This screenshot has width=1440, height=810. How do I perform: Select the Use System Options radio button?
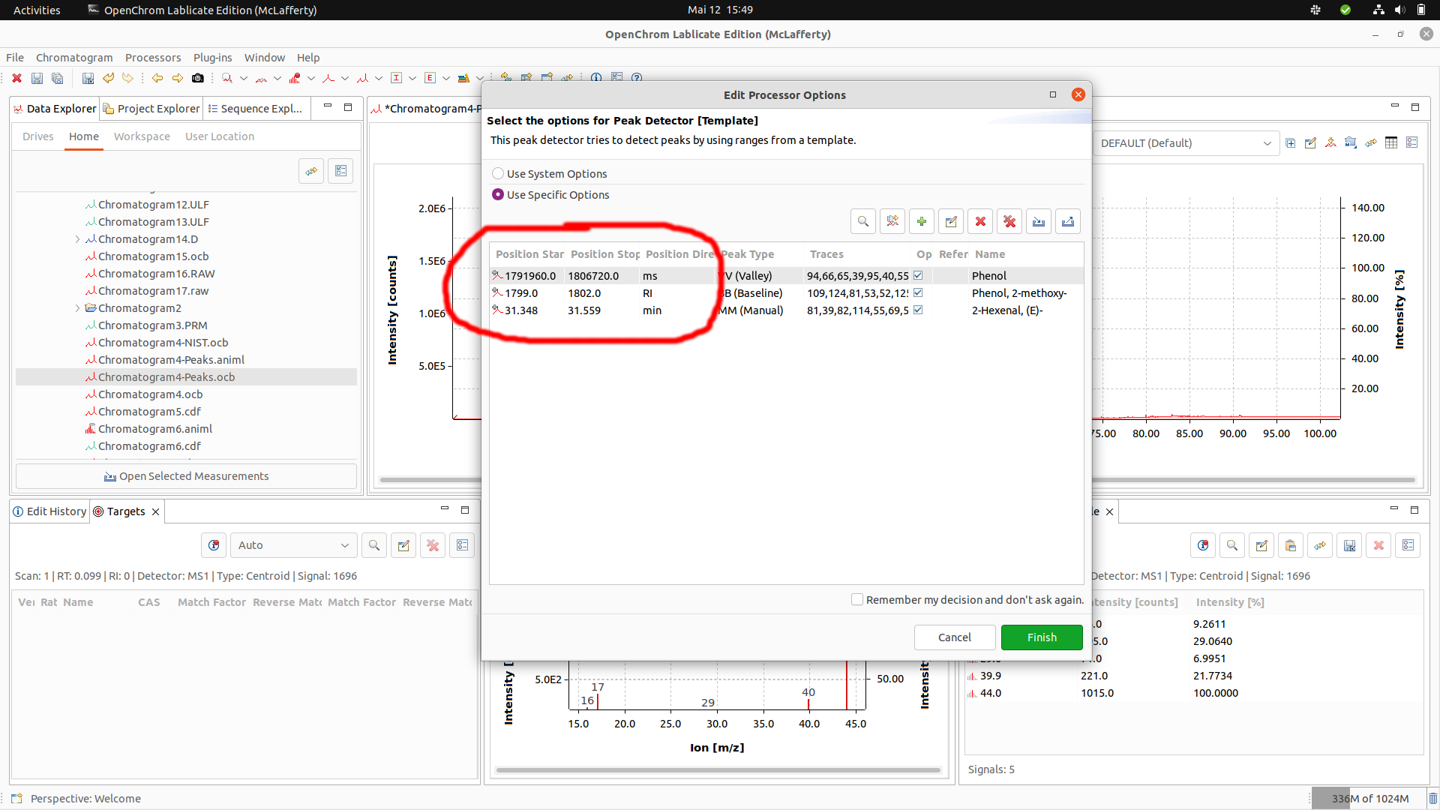[497, 173]
